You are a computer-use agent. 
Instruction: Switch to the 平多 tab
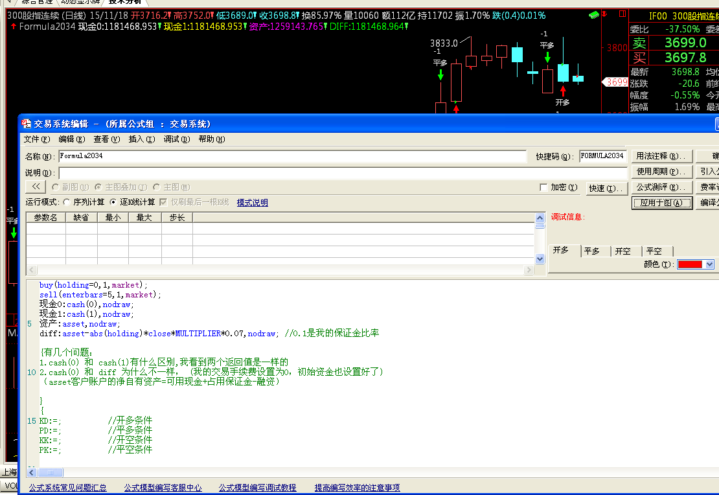pos(591,251)
